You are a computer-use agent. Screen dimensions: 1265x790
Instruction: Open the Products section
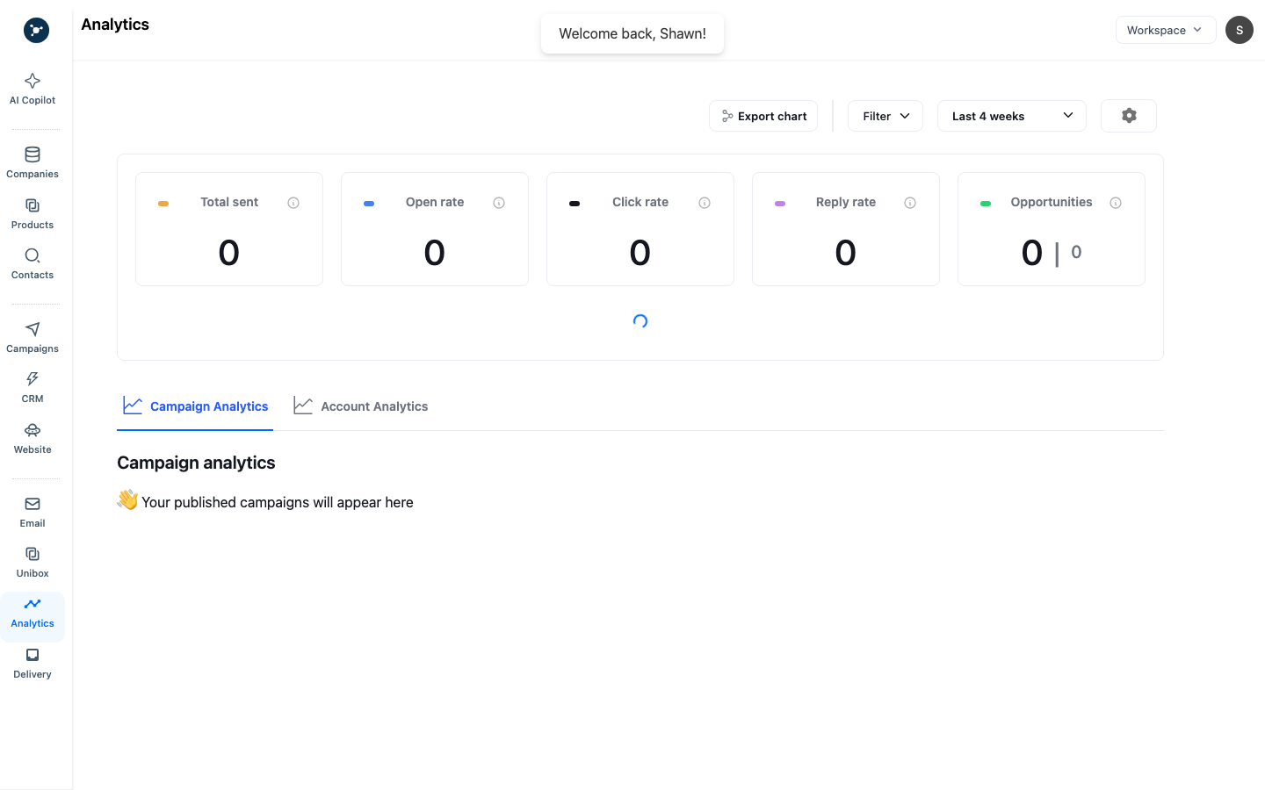(33, 213)
